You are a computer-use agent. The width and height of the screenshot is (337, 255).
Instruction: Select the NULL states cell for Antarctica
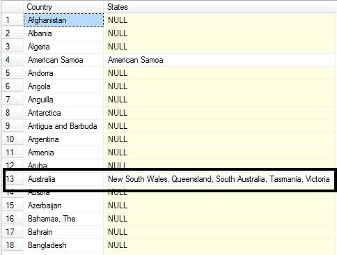(x=219, y=113)
